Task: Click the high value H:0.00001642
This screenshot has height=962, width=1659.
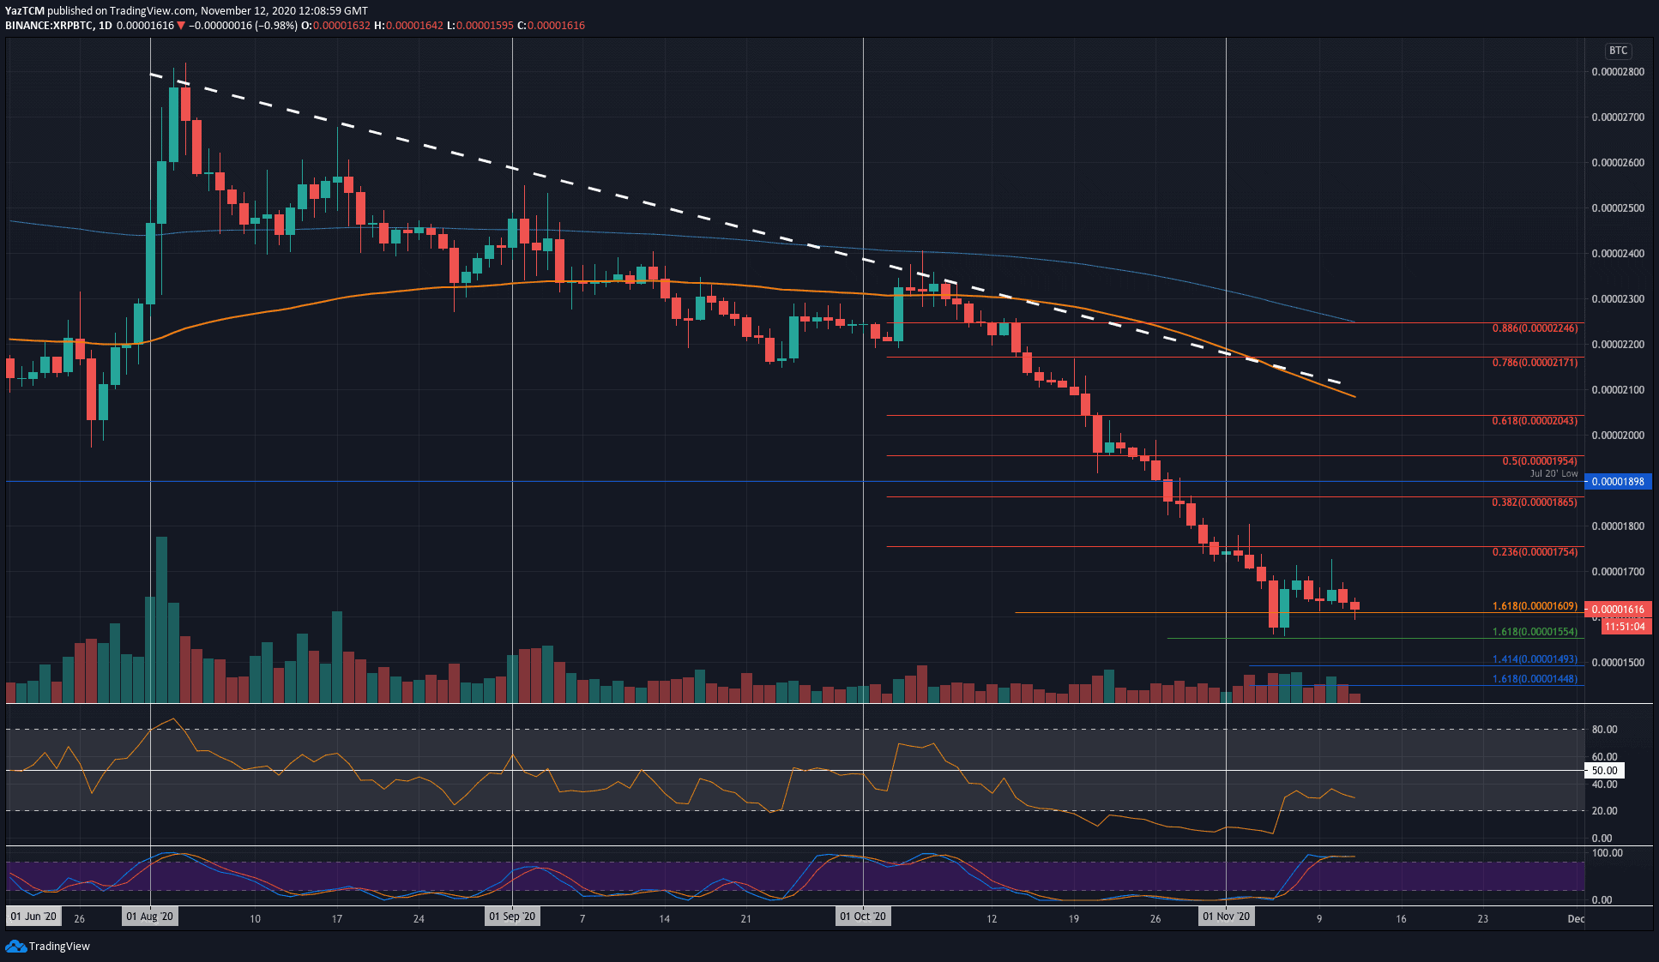Action: pyautogui.click(x=408, y=25)
